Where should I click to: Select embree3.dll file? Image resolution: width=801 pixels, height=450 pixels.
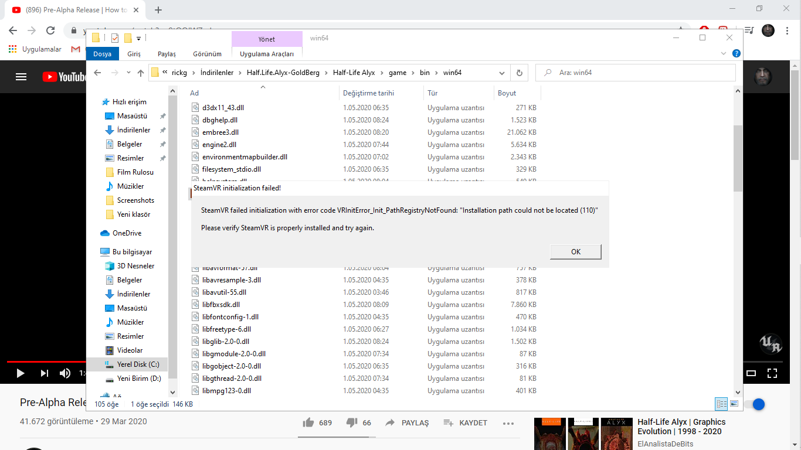[220, 132]
